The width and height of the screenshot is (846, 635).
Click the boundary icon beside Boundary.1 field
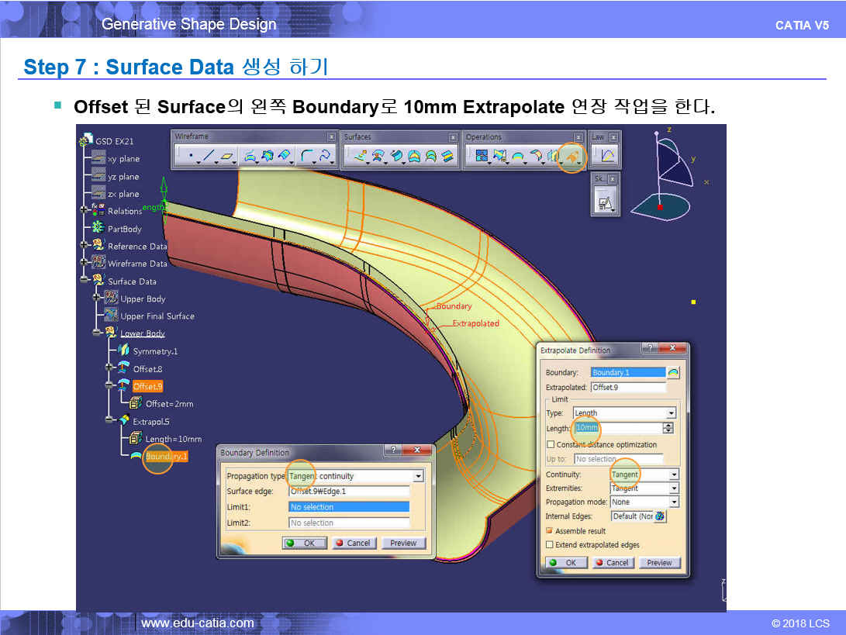click(x=673, y=372)
